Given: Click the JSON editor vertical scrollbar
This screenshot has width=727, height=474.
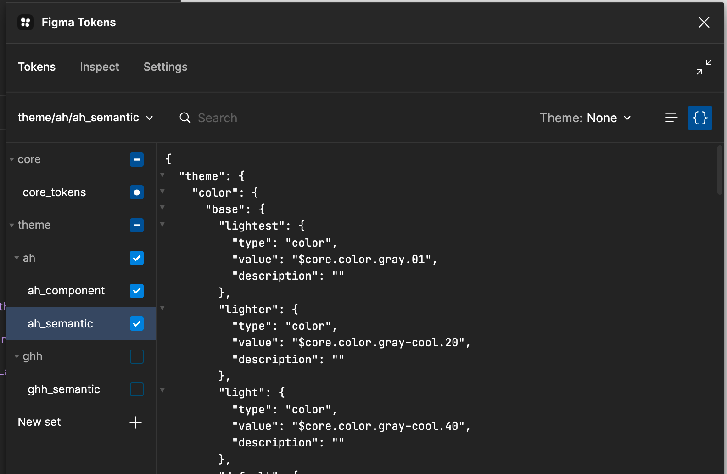Looking at the screenshot, I should coord(720,170).
